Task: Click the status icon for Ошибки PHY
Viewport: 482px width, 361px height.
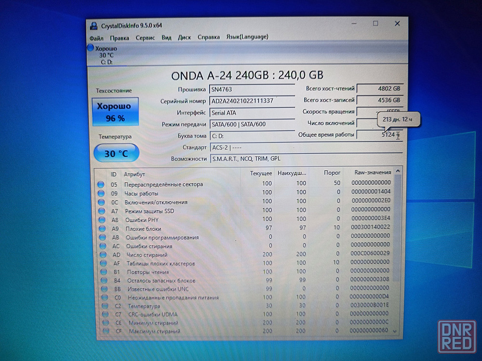Action: (102, 220)
